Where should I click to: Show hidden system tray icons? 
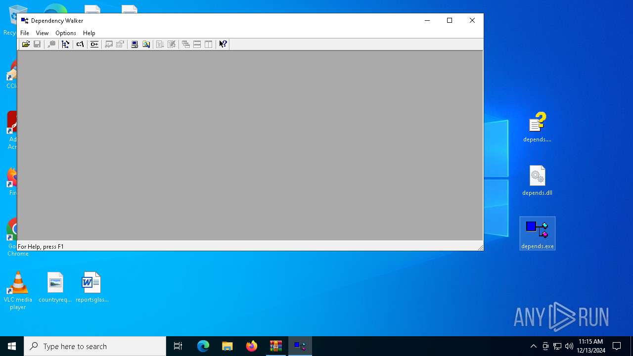(534, 346)
